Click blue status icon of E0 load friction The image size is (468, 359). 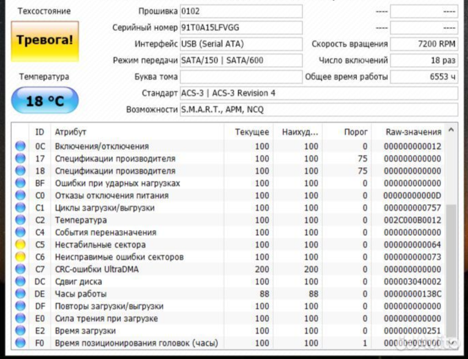click(x=20, y=318)
